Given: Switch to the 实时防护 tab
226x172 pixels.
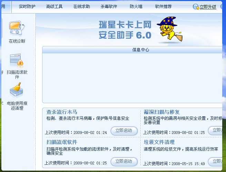Looking at the screenshot, I should pyautogui.click(x=27, y=7).
